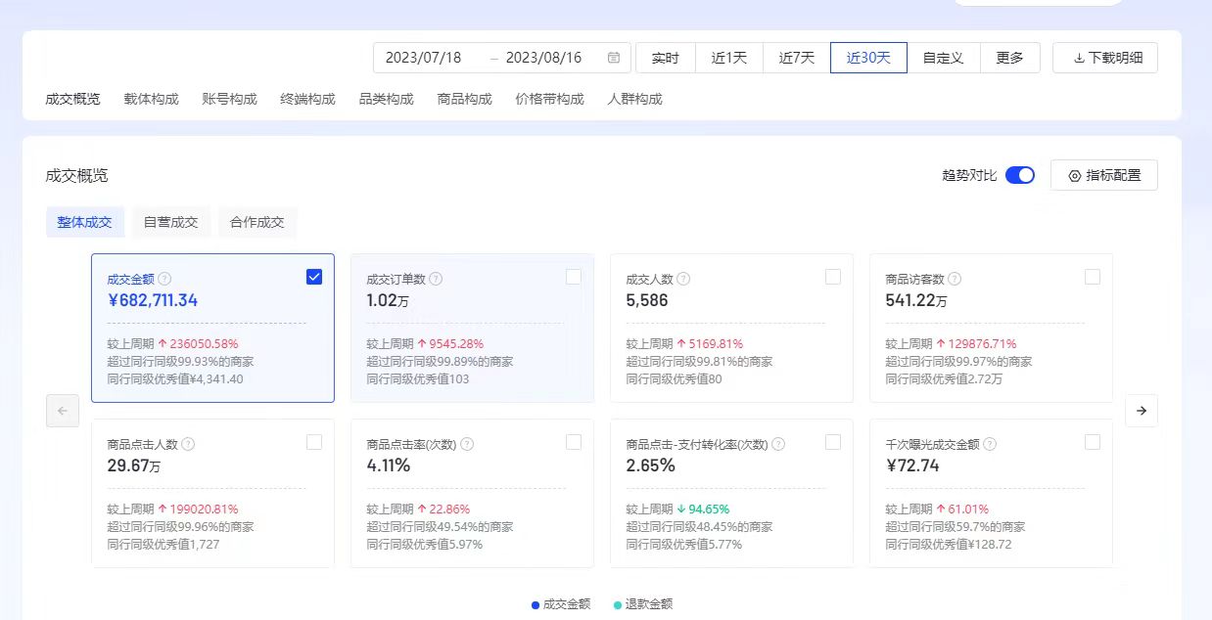Switch to 成交概览 tab
The image size is (1212, 620).
coord(72,99)
